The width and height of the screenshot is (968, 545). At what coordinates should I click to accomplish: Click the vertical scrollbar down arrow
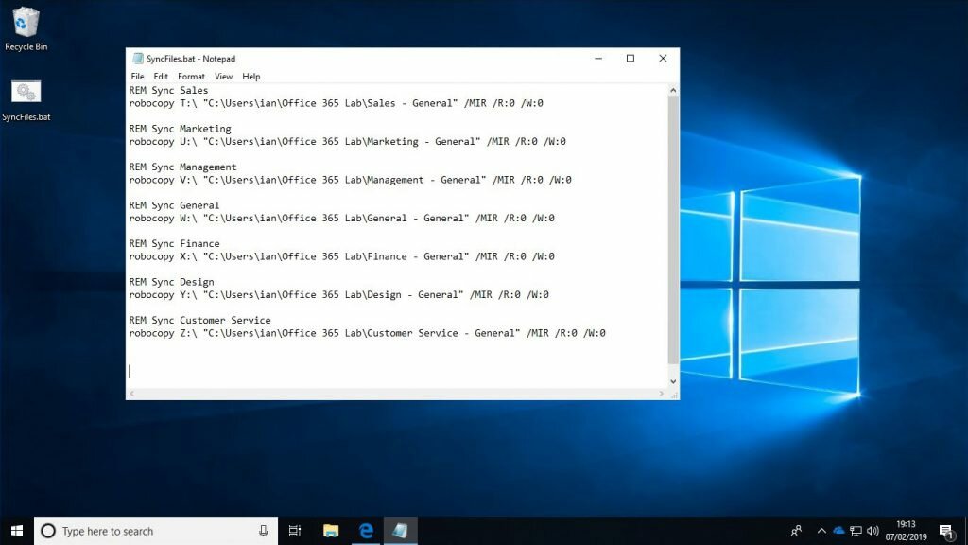[673, 382]
